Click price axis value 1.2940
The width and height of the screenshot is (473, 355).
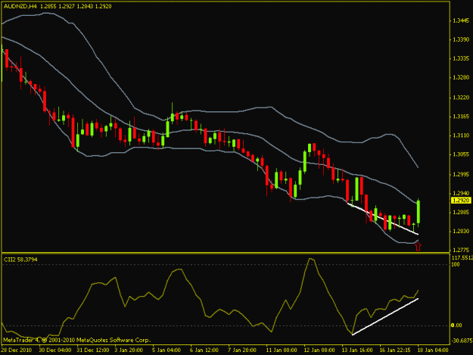(x=461, y=193)
